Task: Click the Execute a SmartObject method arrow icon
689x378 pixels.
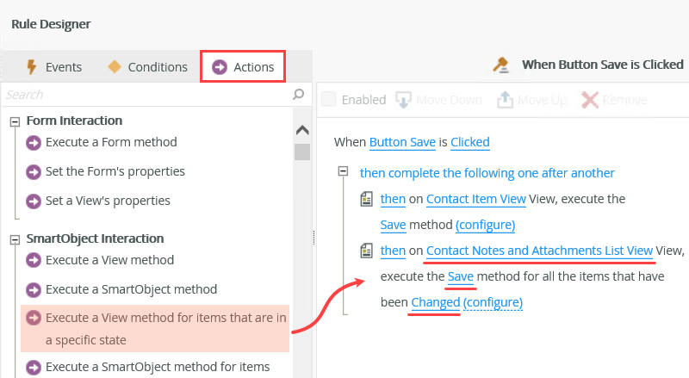Action: click(x=34, y=290)
